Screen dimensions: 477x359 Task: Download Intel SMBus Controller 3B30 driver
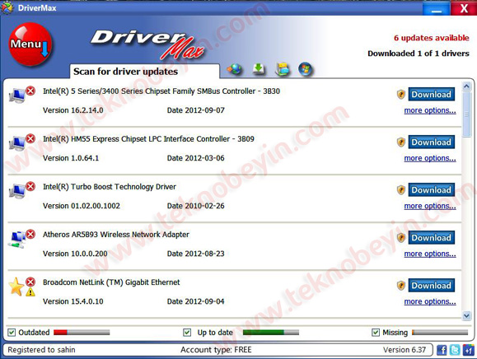(432, 94)
